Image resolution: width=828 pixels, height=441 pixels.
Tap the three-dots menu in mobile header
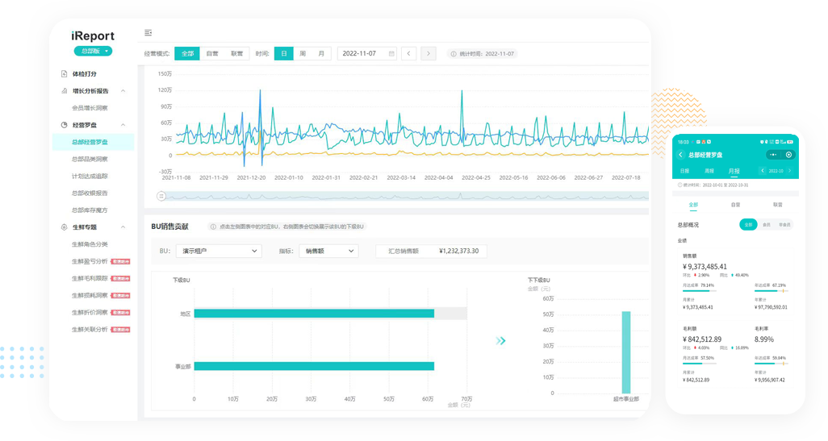773,155
